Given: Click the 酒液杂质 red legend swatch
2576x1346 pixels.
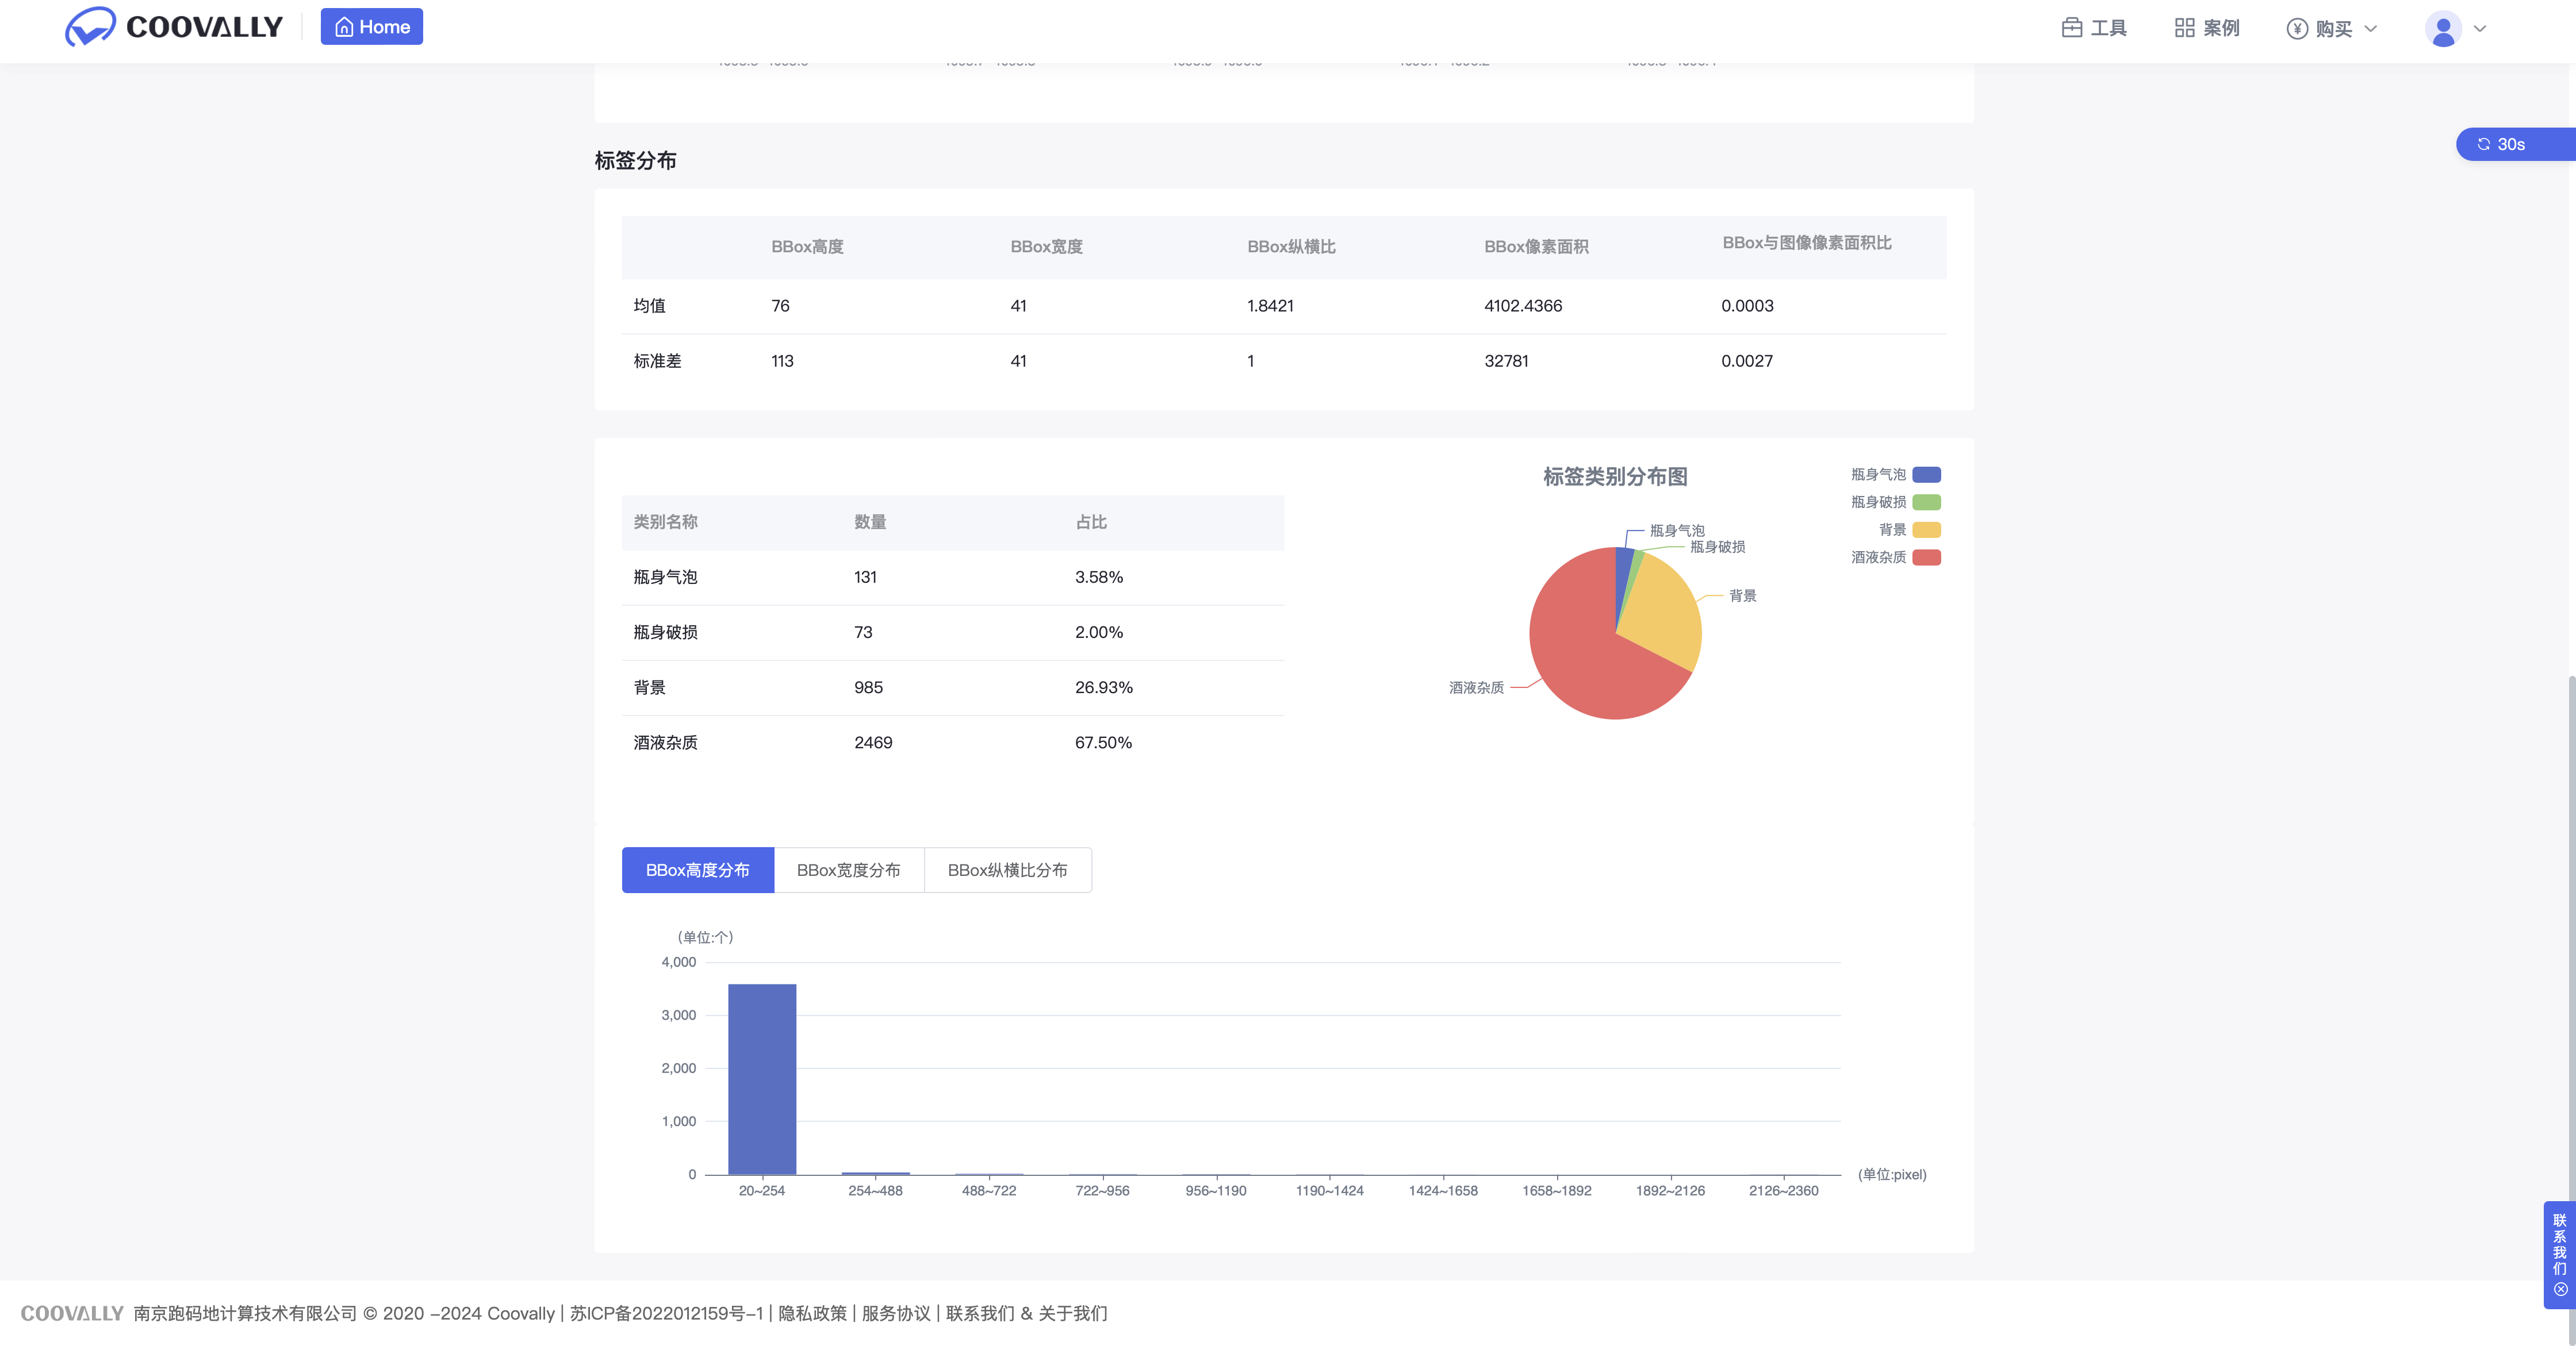Looking at the screenshot, I should click(x=1926, y=557).
